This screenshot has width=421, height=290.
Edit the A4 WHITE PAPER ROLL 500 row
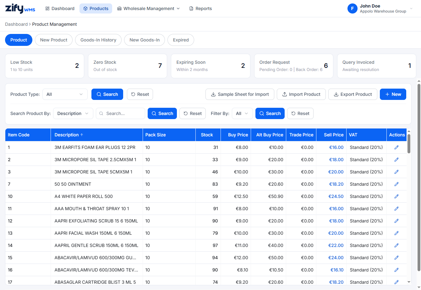tap(396, 196)
